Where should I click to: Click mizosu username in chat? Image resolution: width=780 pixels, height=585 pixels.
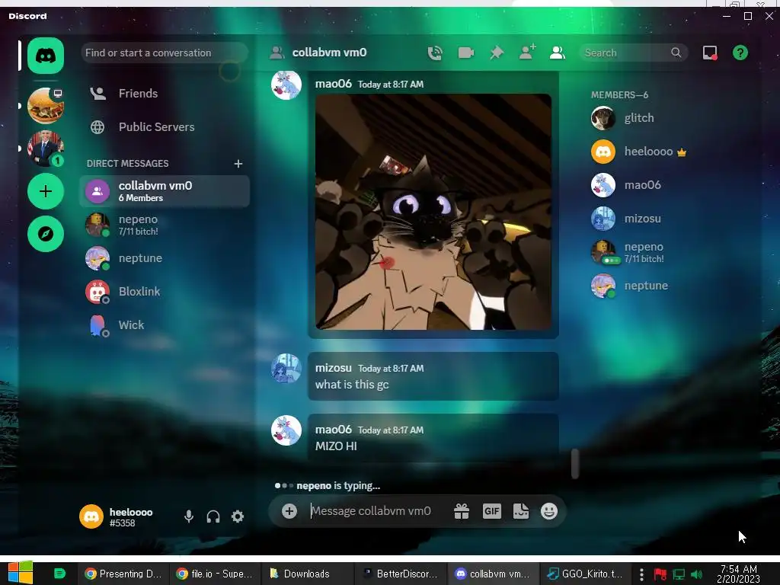[x=334, y=368]
